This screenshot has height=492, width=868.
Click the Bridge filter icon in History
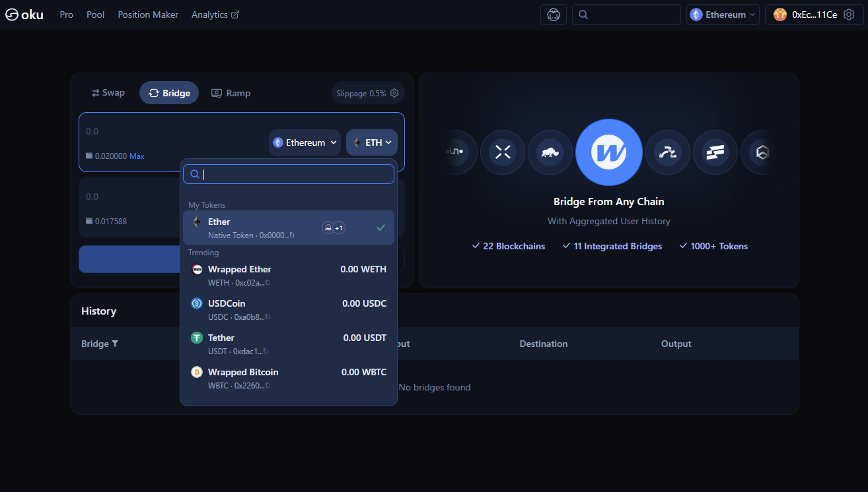115,344
